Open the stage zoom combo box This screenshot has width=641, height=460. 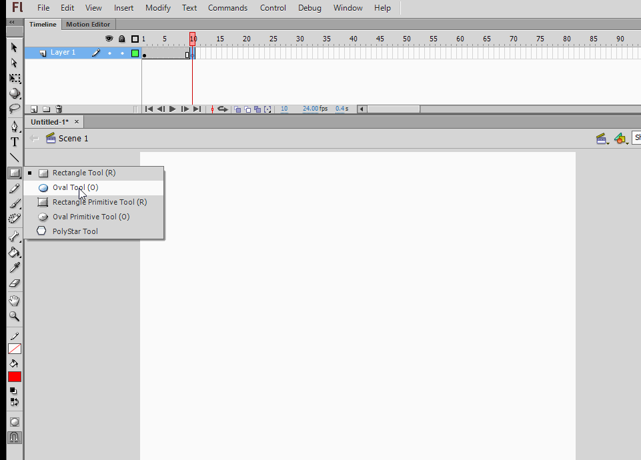tap(636, 138)
